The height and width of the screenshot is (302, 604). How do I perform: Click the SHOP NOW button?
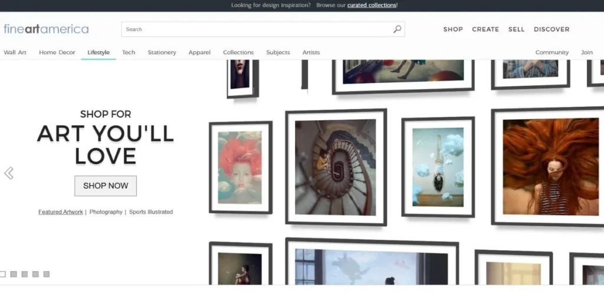pyautogui.click(x=106, y=186)
